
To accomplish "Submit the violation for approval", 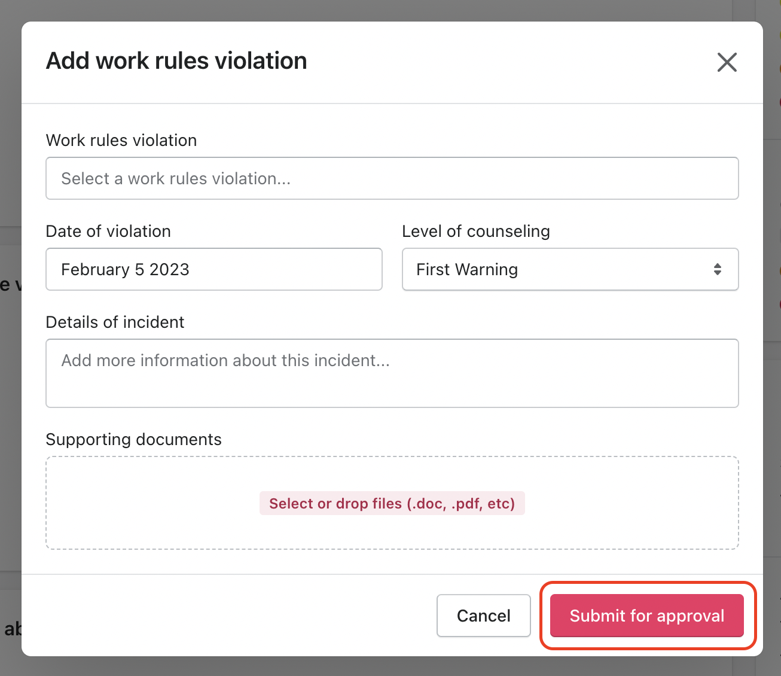I will (646, 616).
